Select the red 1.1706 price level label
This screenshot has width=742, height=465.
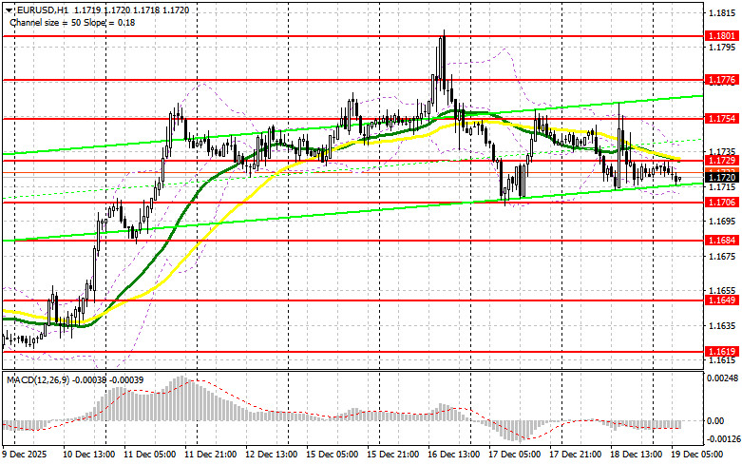[721, 203]
